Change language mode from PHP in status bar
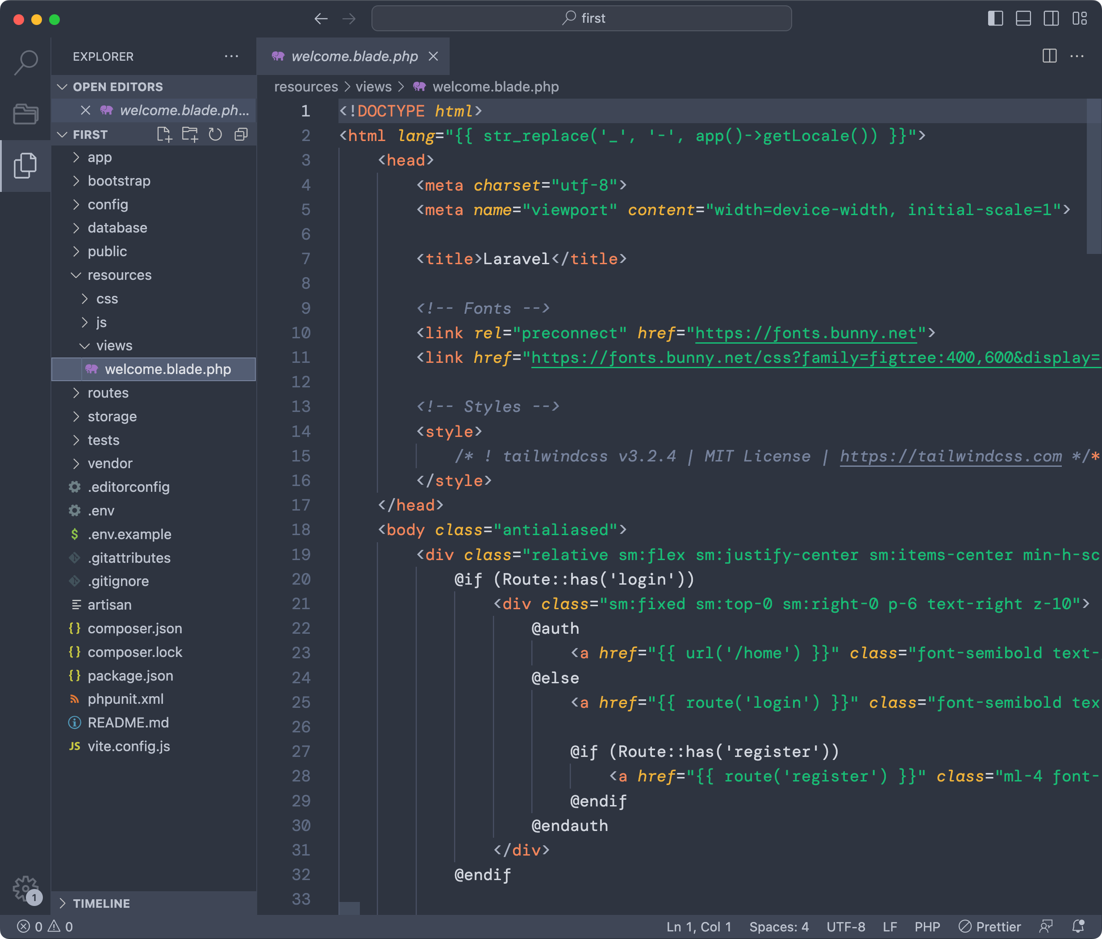This screenshot has width=1102, height=939. (927, 927)
